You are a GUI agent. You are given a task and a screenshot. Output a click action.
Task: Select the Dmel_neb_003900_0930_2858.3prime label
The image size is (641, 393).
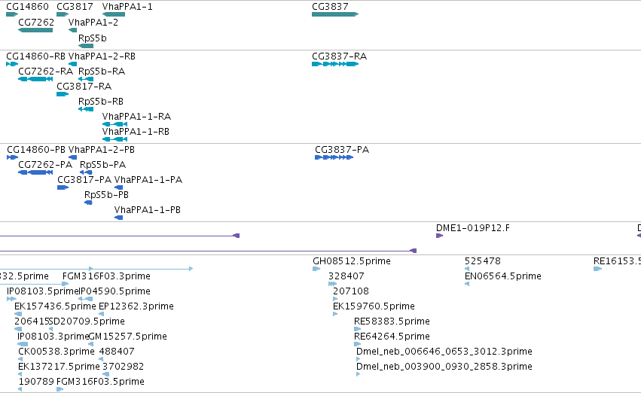444,367
